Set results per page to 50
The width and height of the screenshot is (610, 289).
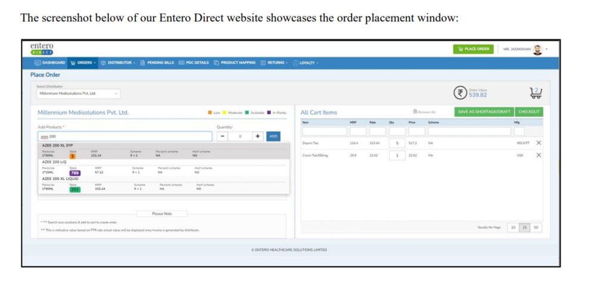point(536,227)
